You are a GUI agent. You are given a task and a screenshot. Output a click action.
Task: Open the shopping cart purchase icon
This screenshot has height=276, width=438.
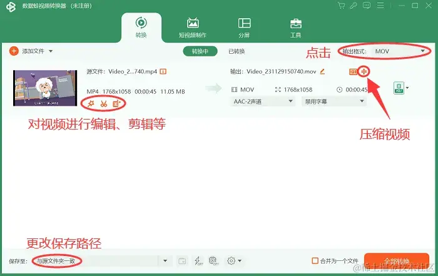tap(341, 6)
